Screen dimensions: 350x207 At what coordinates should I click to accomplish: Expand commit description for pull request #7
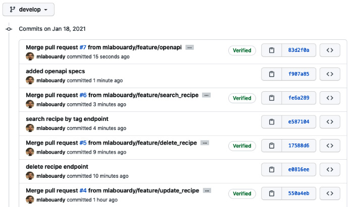[189, 48]
